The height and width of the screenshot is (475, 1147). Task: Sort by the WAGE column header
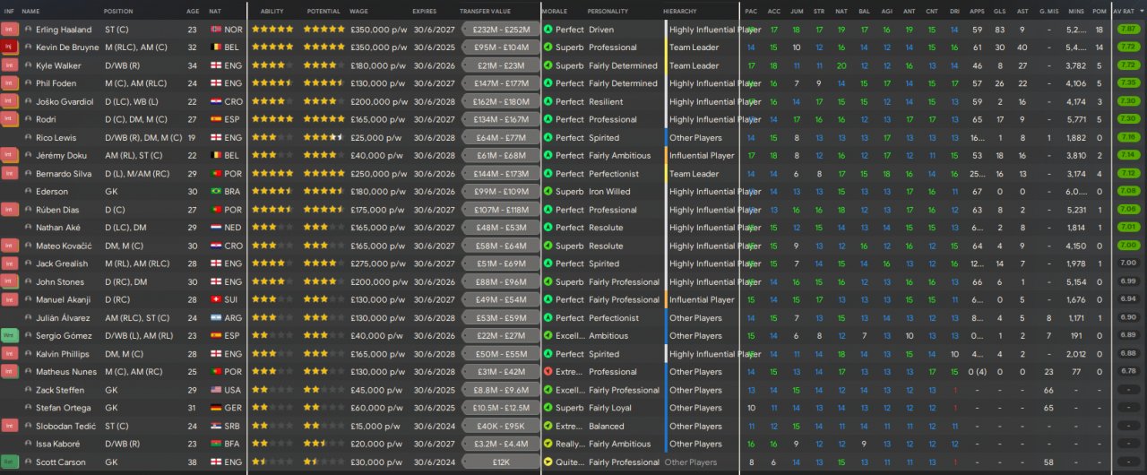pyautogui.click(x=358, y=11)
